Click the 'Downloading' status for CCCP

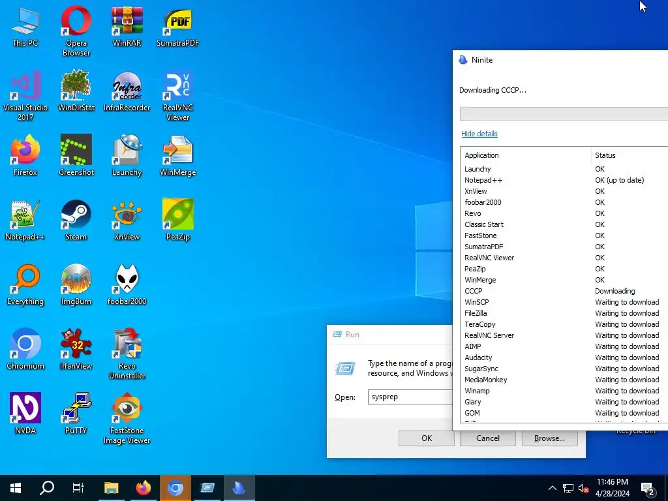(615, 291)
